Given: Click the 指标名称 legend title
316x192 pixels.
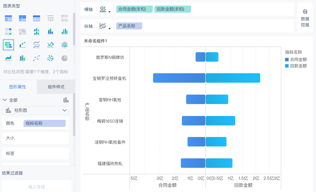Looking at the screenshot, I should coord(294,52).
